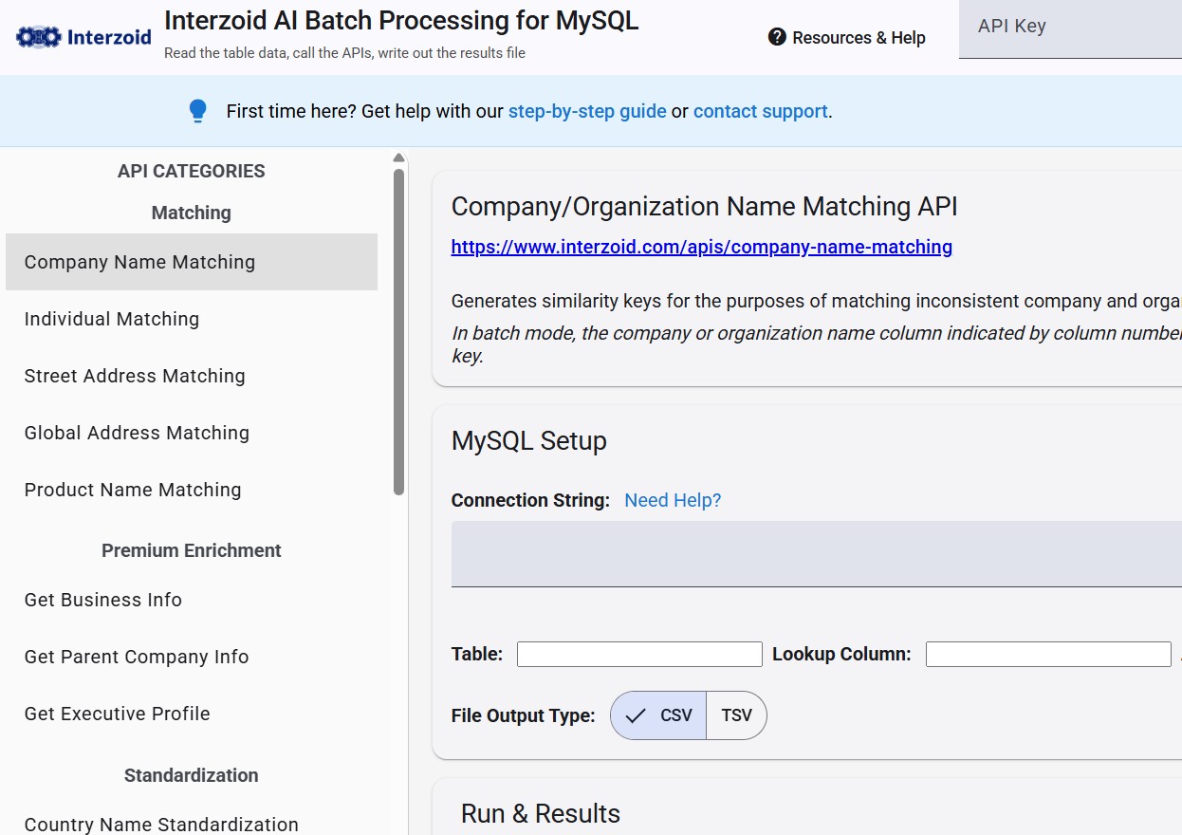Select Product Name Matching
Image resolution: width=1182 pixels, height=835 pixels.
192,490
